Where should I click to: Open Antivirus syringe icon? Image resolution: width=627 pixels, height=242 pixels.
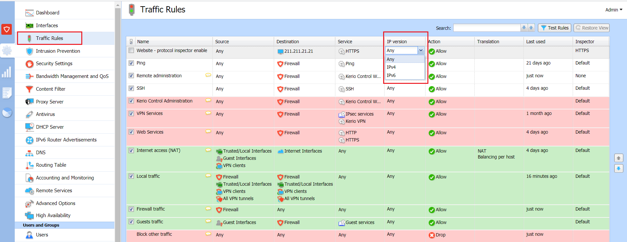coord(29,114)
